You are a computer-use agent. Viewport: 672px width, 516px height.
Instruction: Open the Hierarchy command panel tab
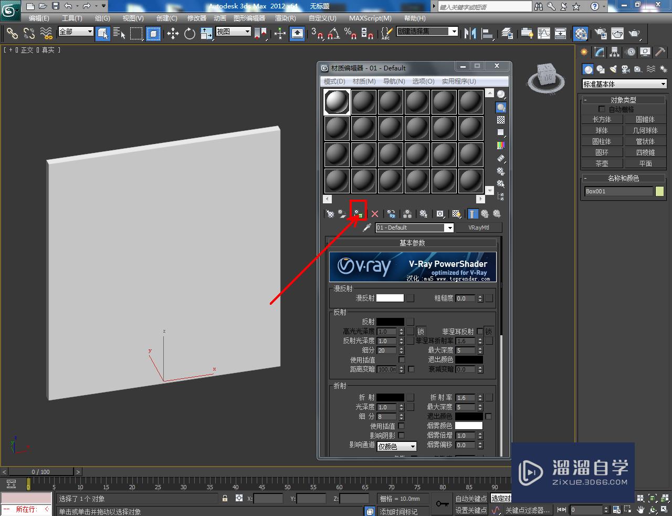(x=614, y=52)
